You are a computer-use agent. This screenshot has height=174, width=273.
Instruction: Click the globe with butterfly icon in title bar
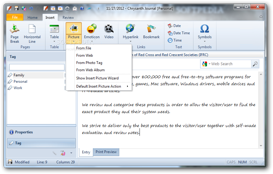click(x=24, y=8)
